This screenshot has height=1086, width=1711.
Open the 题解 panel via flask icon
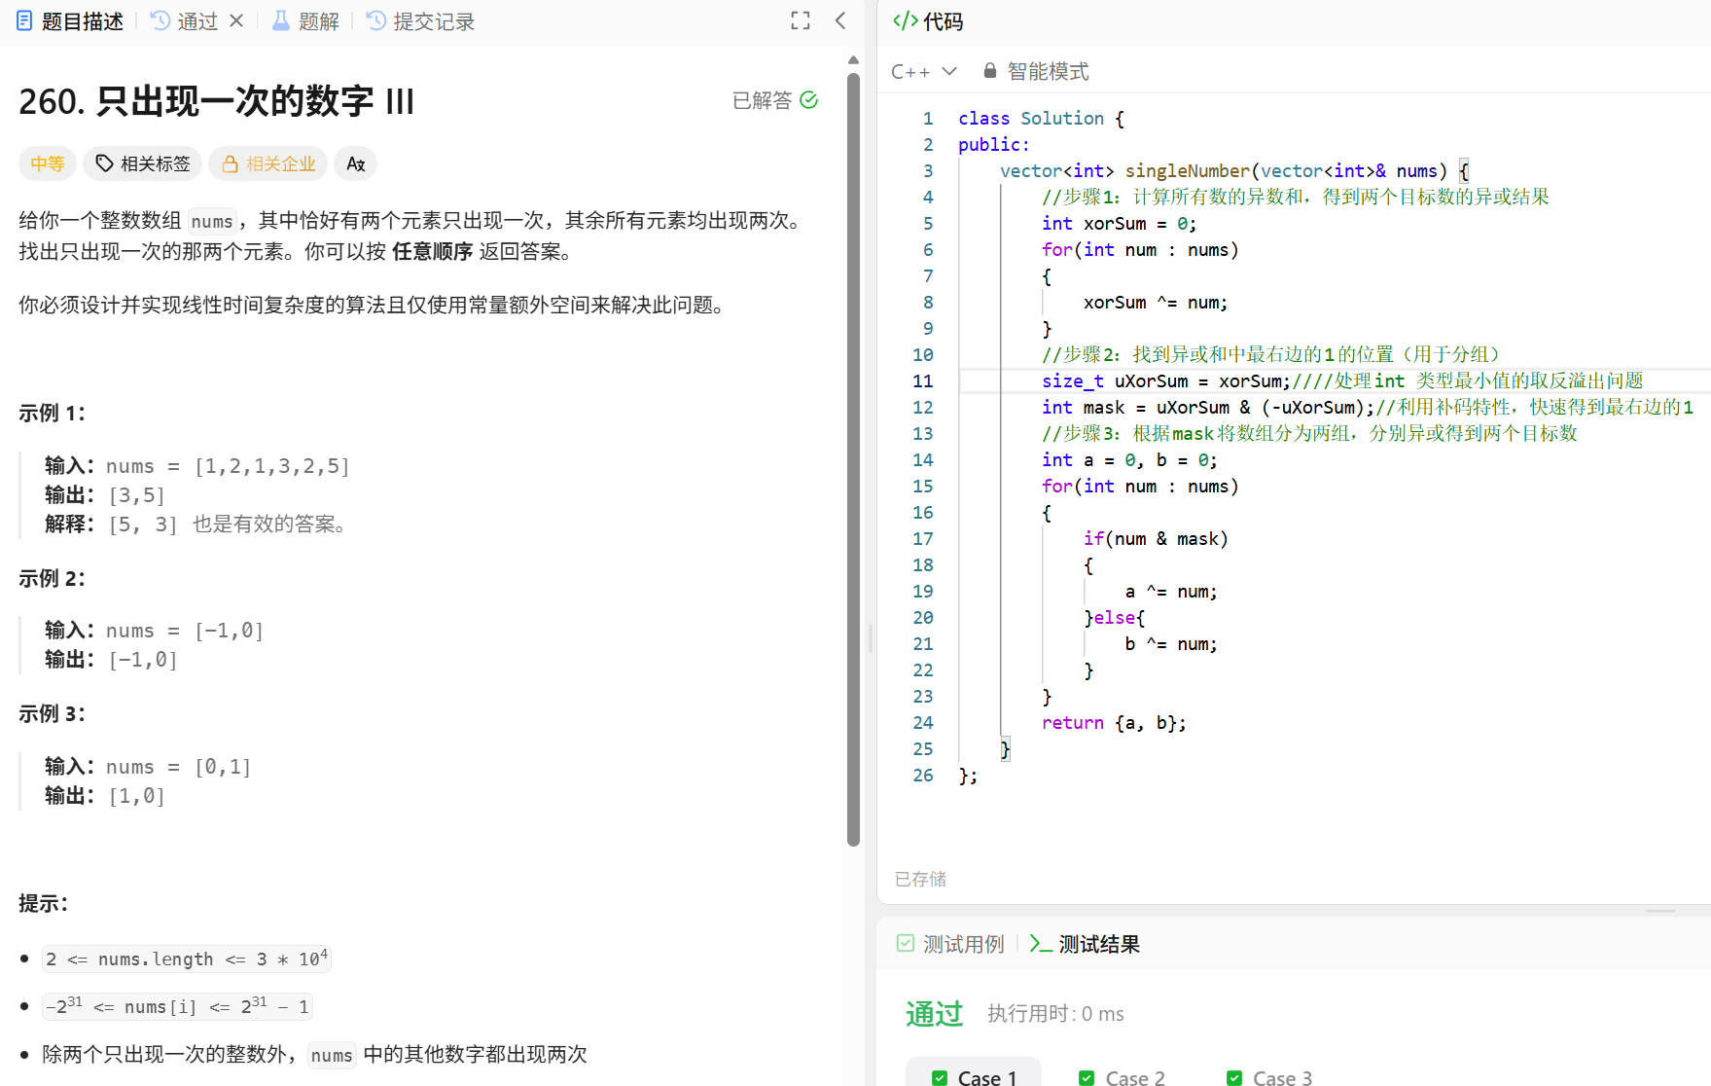click(279, 20)
